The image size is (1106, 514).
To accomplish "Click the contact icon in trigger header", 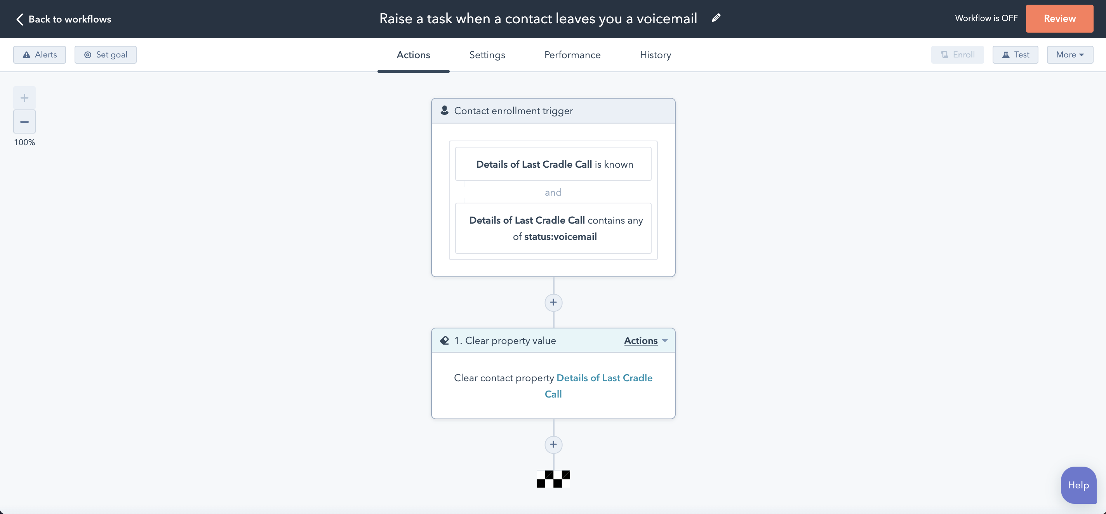I will click(x=444, y=111).
